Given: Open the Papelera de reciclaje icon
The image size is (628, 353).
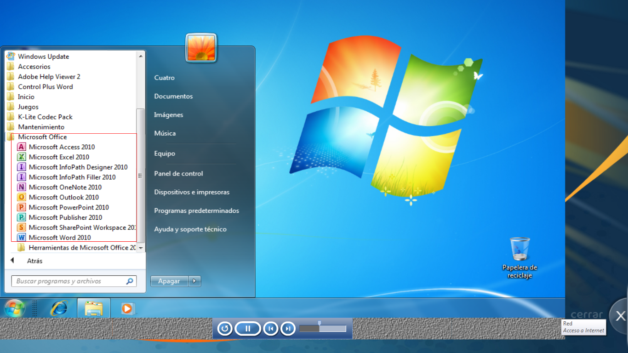Looking at the screenshot, I should click(520, 249).
